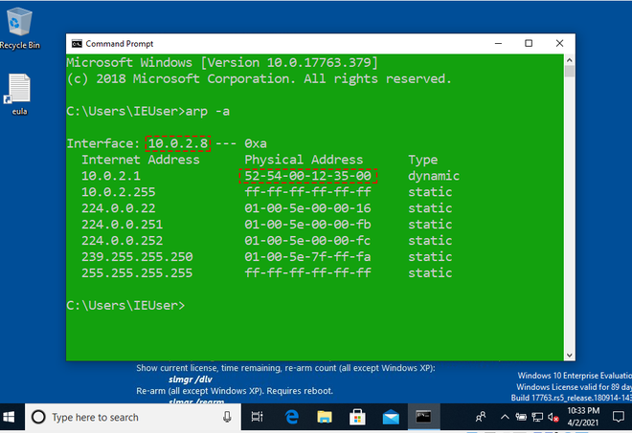Click the Command Prompt title bar
This screenshot has width=632, height=433.
coord(287,43)
